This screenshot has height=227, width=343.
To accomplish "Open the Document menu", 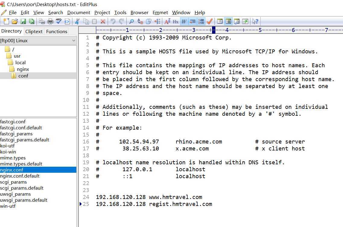I will point(79,12).
